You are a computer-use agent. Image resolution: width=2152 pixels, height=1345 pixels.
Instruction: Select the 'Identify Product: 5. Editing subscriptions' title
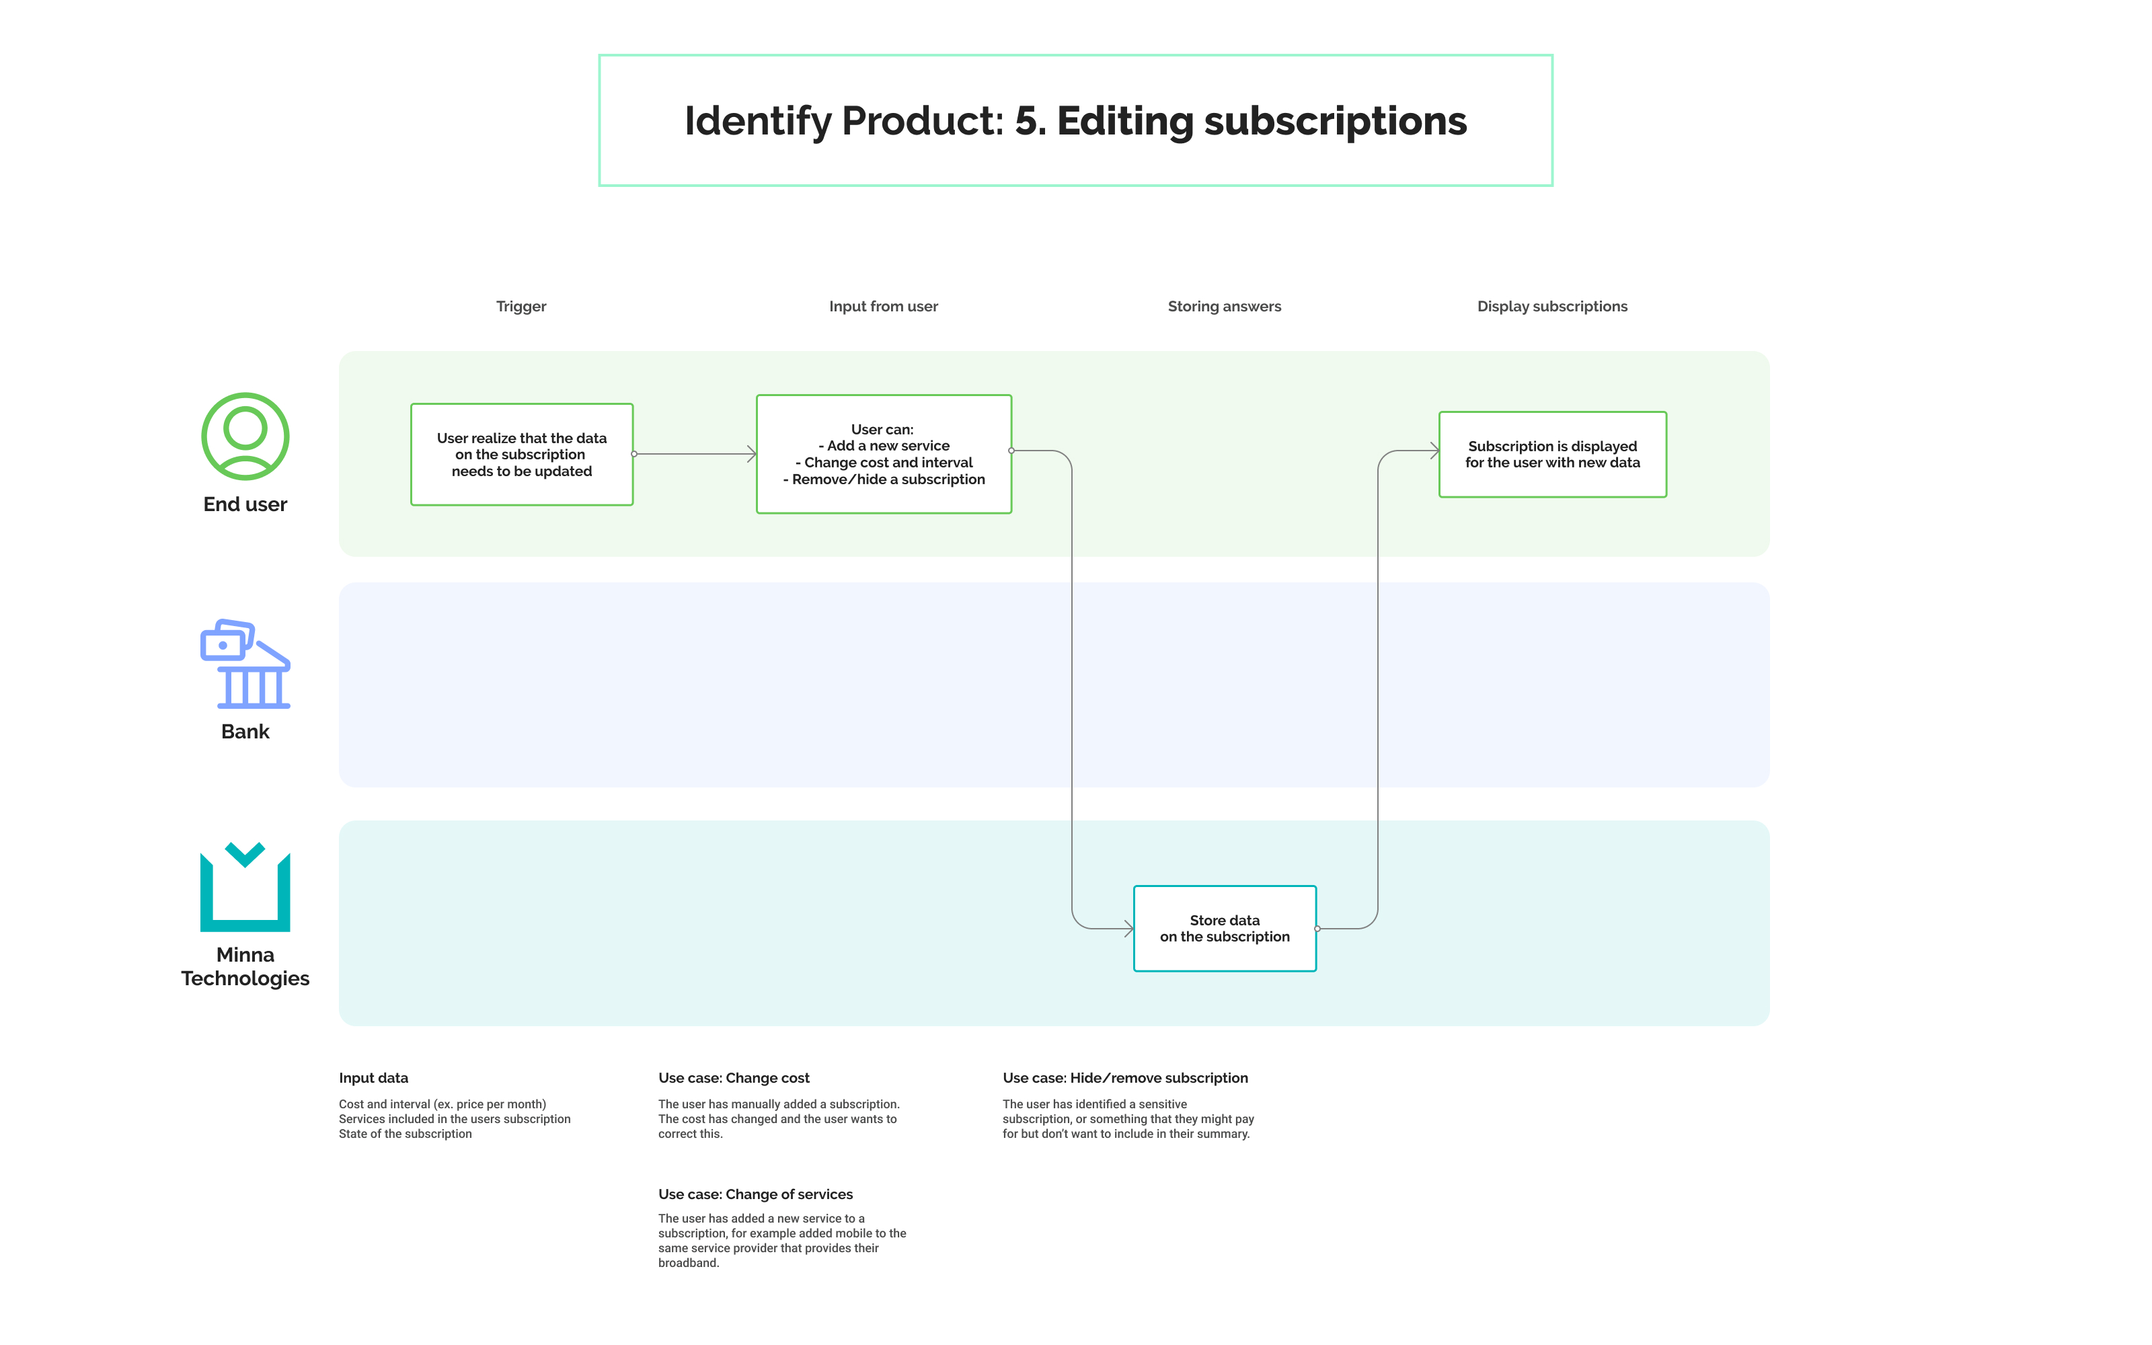[1075, 120]
